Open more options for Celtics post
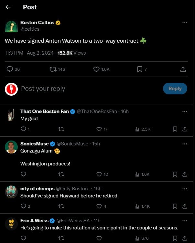Viewport: 195px width, 243px height. (x=185, y=23)
